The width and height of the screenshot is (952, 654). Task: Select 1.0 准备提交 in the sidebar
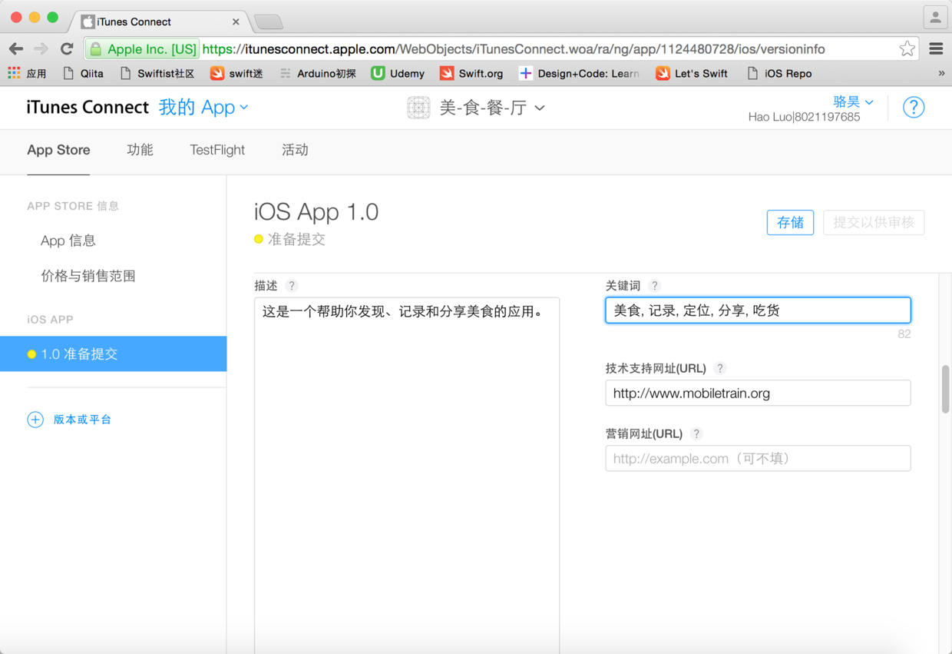pyautogui.click(x=113, y=354)
